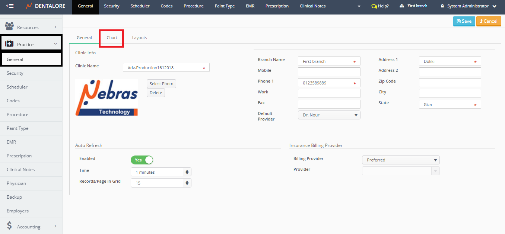
Task: Click the Select Photo button
Action: tap(161, 84)
